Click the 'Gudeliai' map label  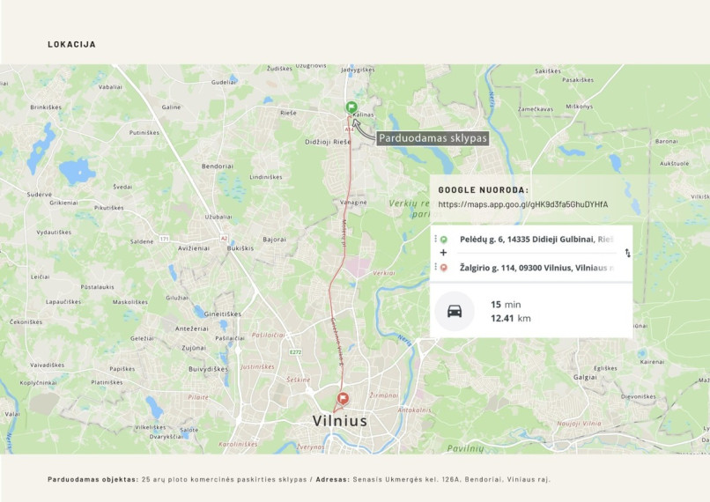click(x=224, y=83)
